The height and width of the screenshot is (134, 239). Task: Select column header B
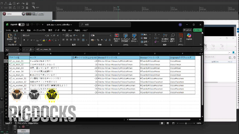(51, 54)
